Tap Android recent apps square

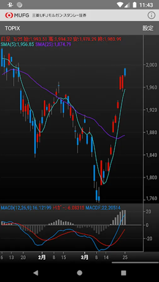pyautogui.click(x=123, y=273)
